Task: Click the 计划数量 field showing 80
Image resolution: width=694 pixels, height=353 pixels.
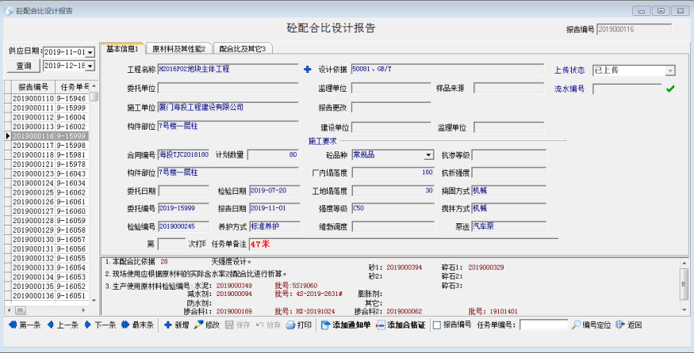Action: 273,155
